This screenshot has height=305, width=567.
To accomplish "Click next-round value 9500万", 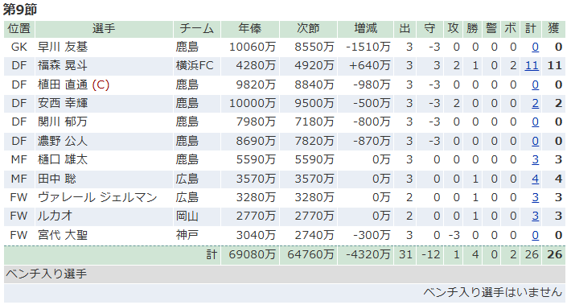I will [x=314, y=104].
